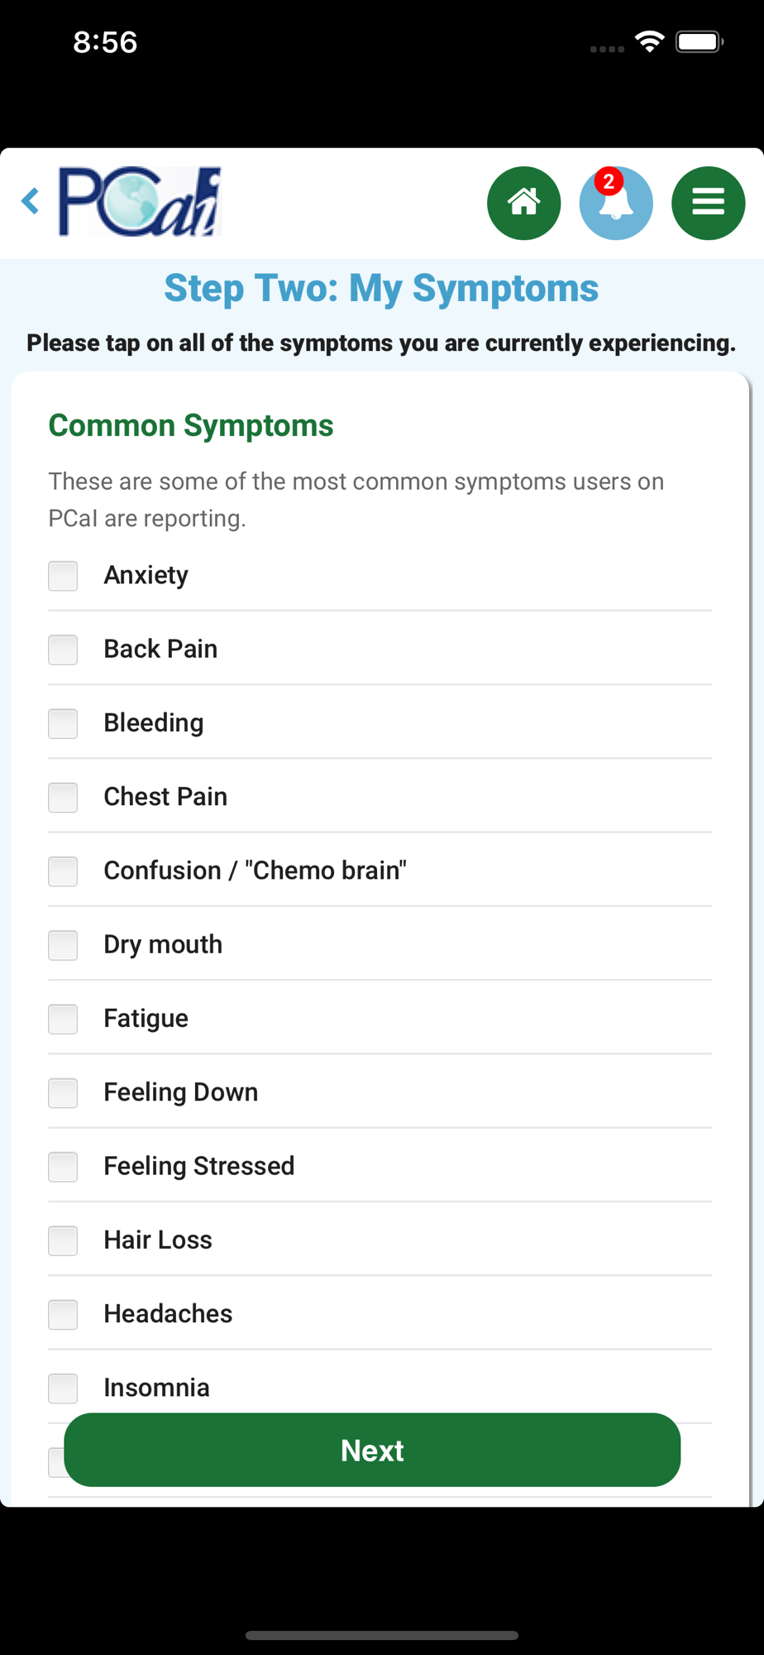This screenshot has width=764, height=1655.
Task: Mark Dry mouth as a symptom
Action: (63, 945)
